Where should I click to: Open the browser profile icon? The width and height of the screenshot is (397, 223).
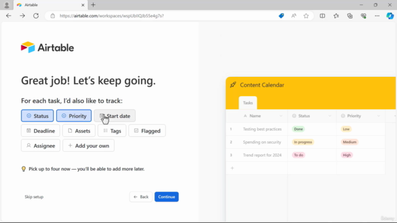point(7,5)
